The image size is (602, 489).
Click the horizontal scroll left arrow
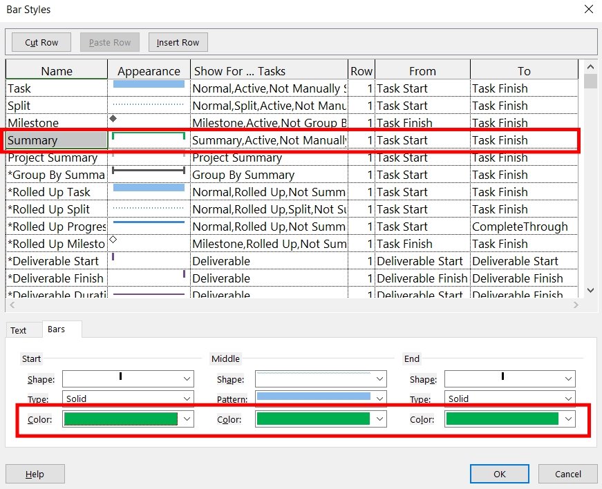[x=12, y=305]
